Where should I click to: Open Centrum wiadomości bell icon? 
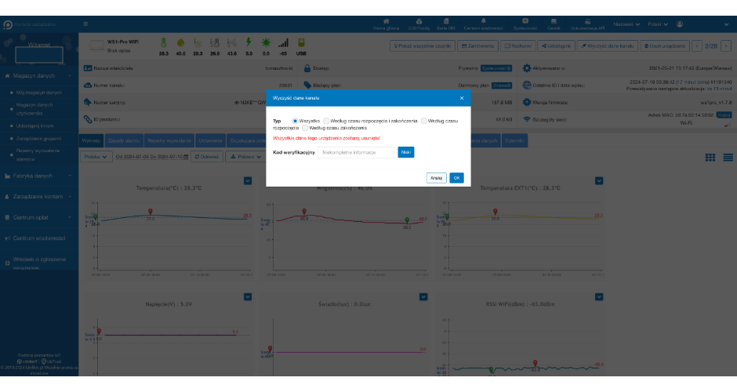[x=483, y=24]
